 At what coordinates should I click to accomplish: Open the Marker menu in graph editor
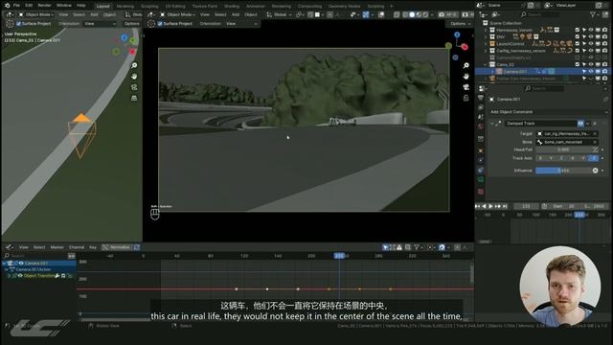pyautogui.click(x=57, y=247)
